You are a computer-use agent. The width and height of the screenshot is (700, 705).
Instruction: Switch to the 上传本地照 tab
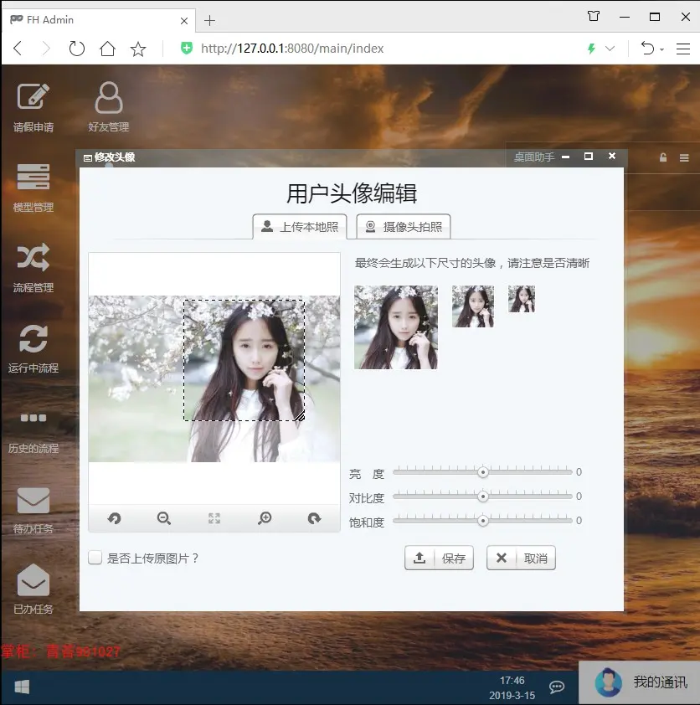(300, 227)
